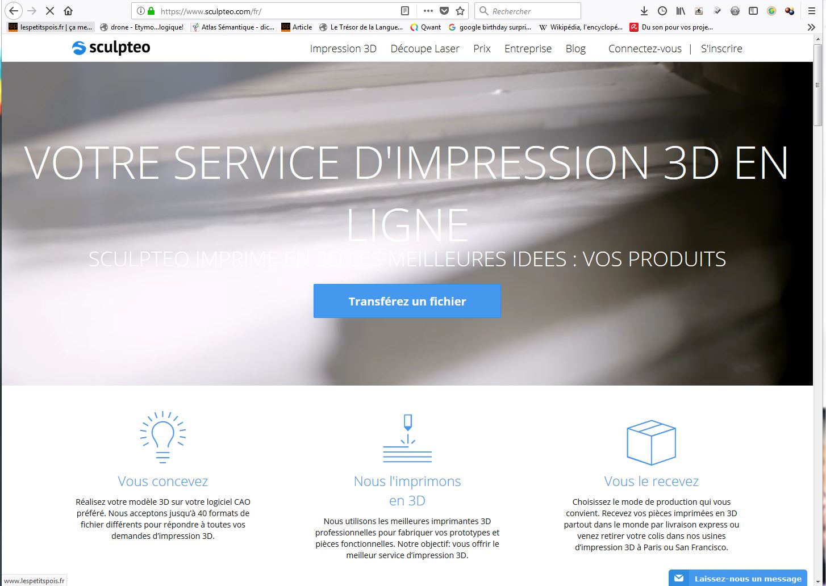The height and width of the screenshot is (586, 826).
Task: Open the Firefox hamburger menu
Action: coord(811,11)
